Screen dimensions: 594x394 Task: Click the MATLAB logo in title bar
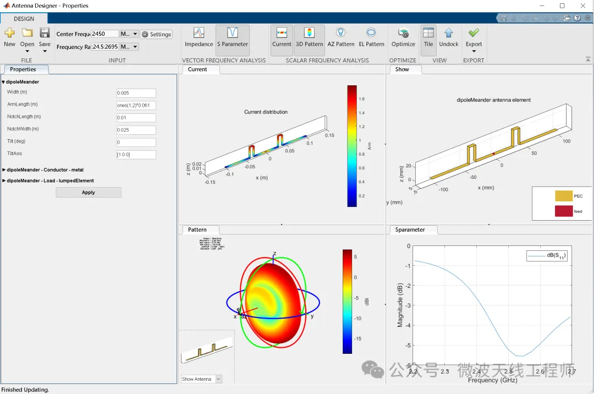point(7,6)
